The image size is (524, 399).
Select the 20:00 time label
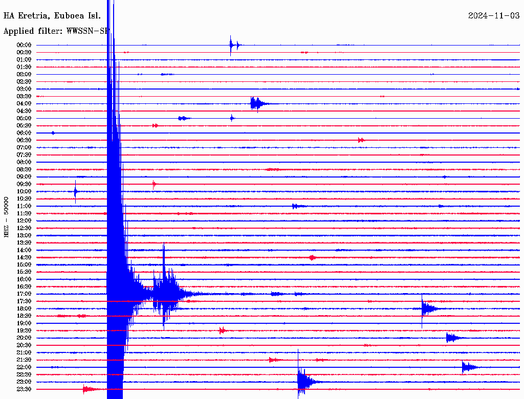pos(24,338)
